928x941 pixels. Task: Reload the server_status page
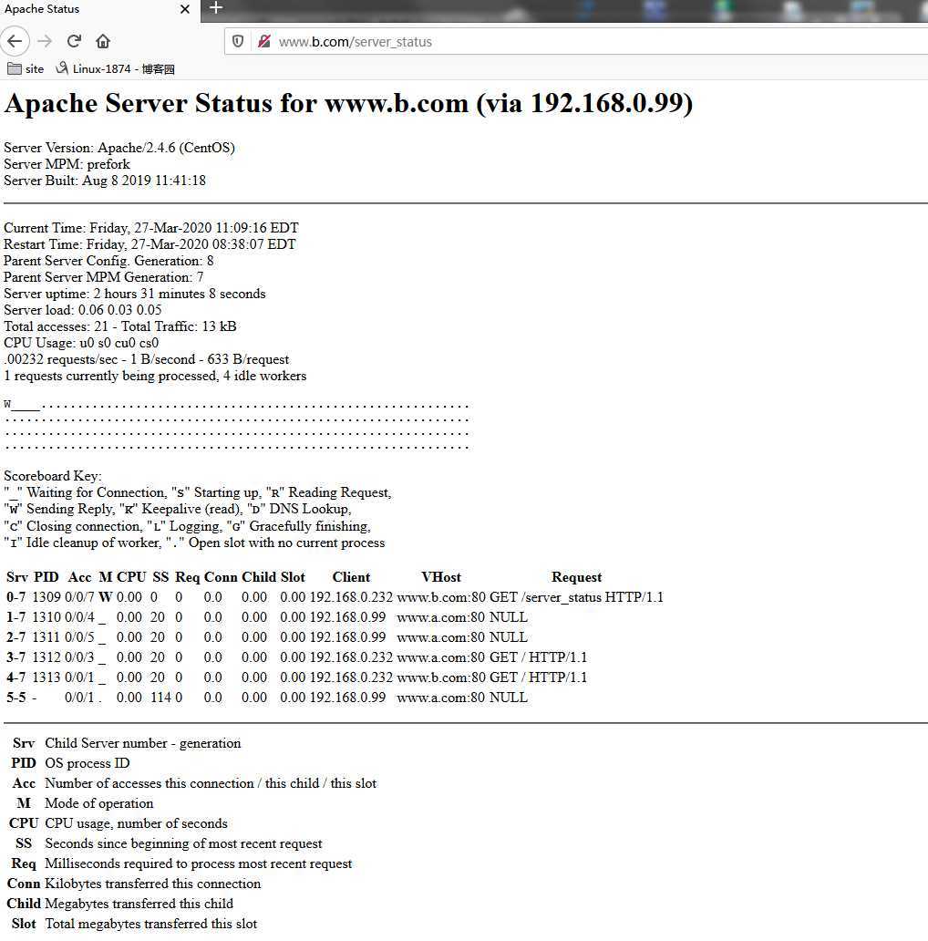click(x=74, y=41)
